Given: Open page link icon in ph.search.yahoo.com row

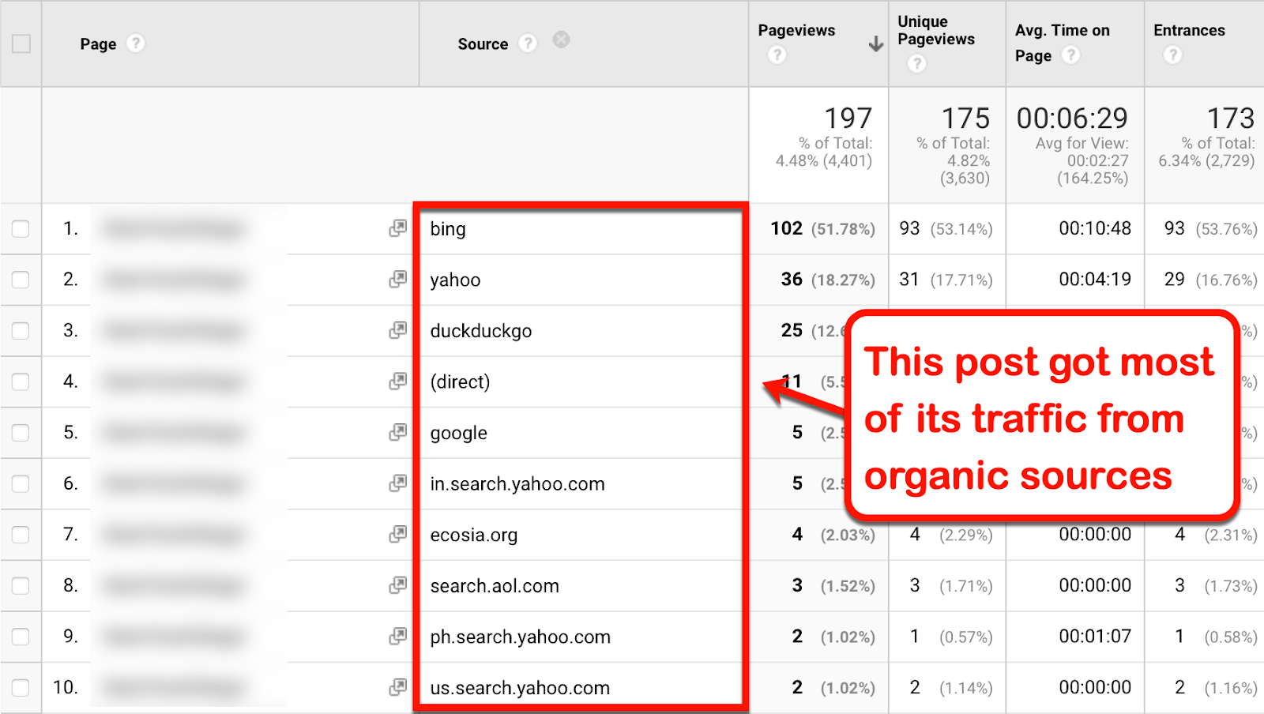Looking at the screenshot, I should pos(398,637).
